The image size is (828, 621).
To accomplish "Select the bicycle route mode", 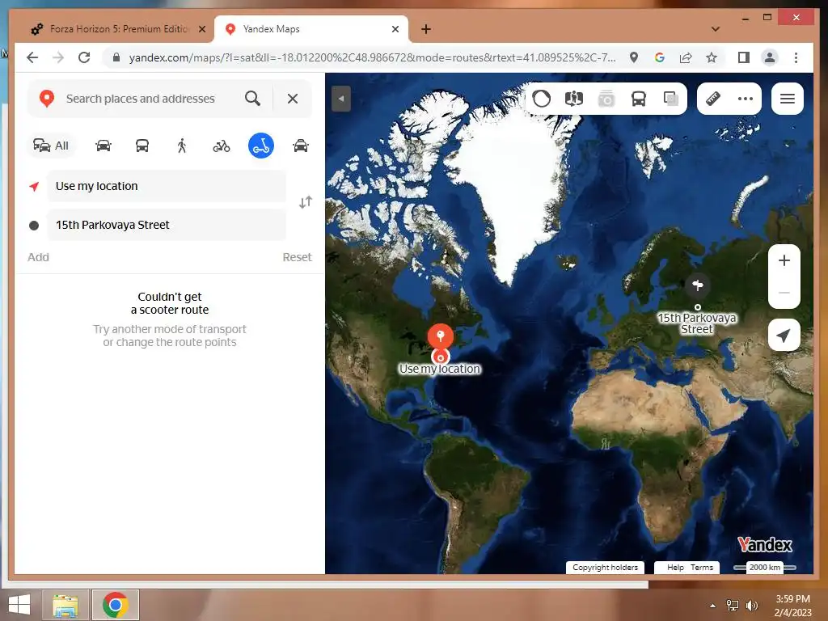I will 222,146.
